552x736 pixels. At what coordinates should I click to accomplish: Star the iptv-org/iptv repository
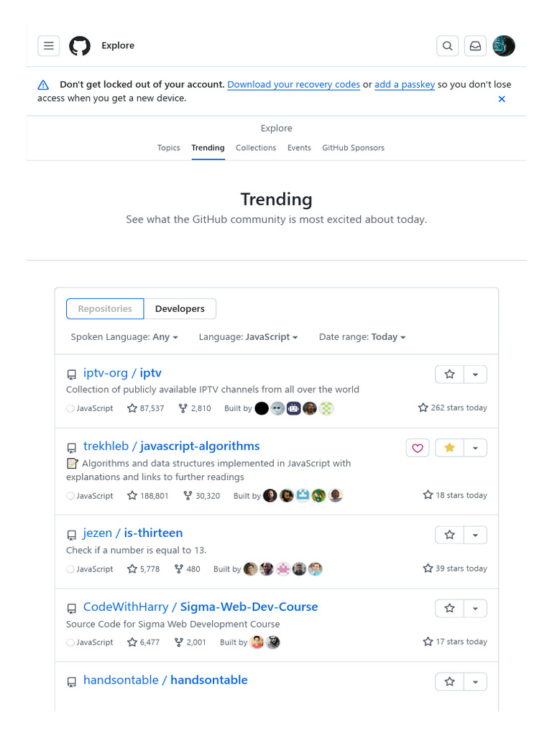point(450,374)
